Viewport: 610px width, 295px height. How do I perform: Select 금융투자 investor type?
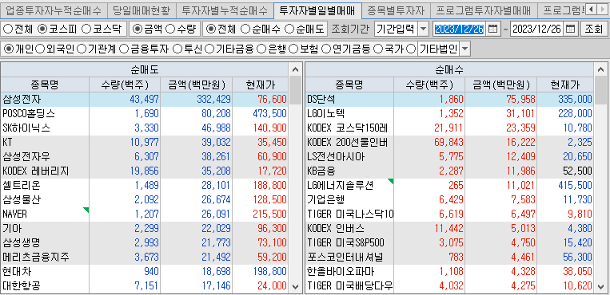[x=123, y=49]
